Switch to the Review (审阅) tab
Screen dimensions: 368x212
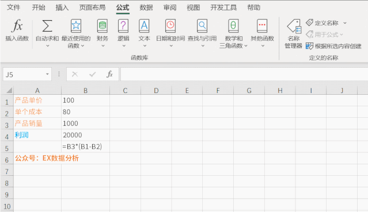pos(170,7)
